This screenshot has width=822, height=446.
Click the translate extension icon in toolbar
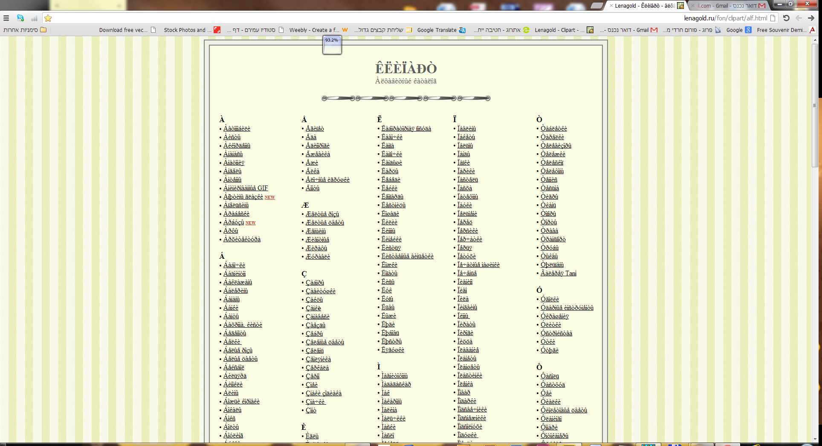pyautogui.click(x=20, y=18)
